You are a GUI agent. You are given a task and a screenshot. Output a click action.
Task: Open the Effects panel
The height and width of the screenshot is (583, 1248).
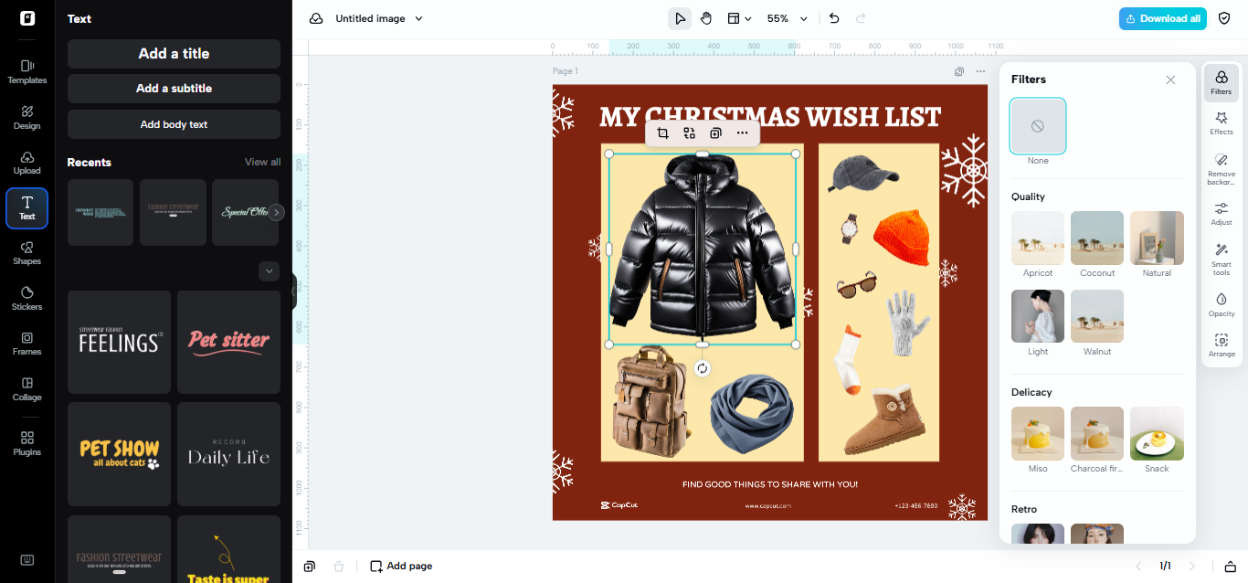coord(1222,123)
